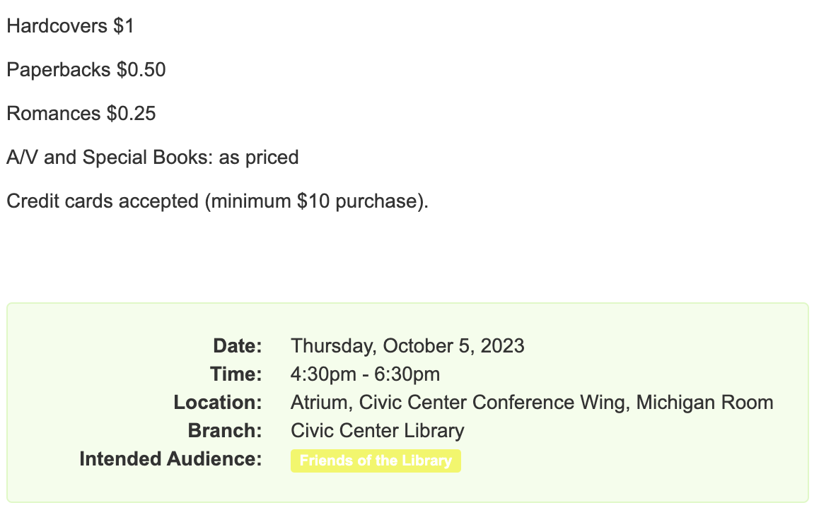Image resolution: width=819 pixels, height=510 pixels.
Task: Click Michigan Room in the location value
Action: point(704,403)
